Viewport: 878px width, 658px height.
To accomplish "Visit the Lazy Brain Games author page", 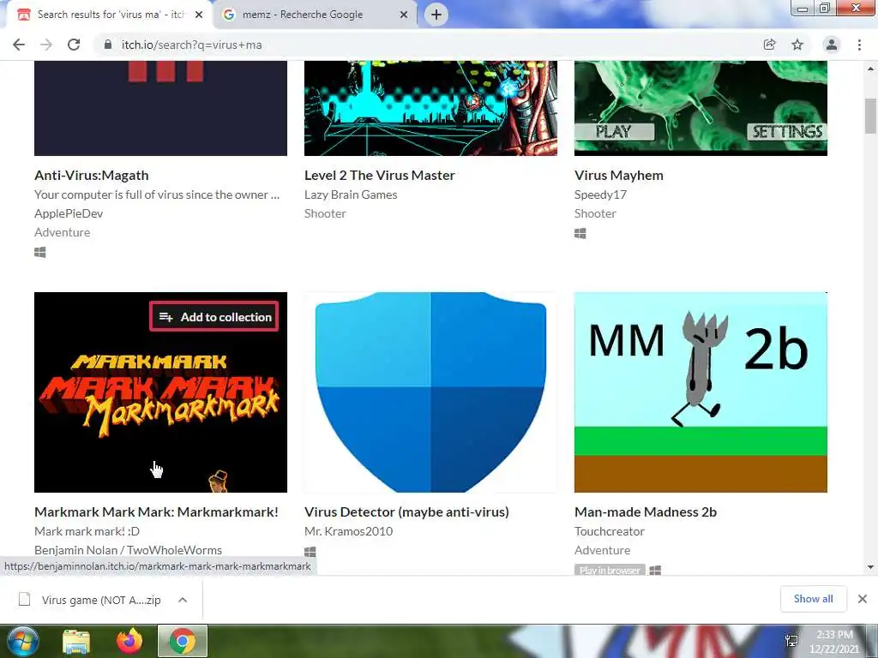I will click(351, 194).
